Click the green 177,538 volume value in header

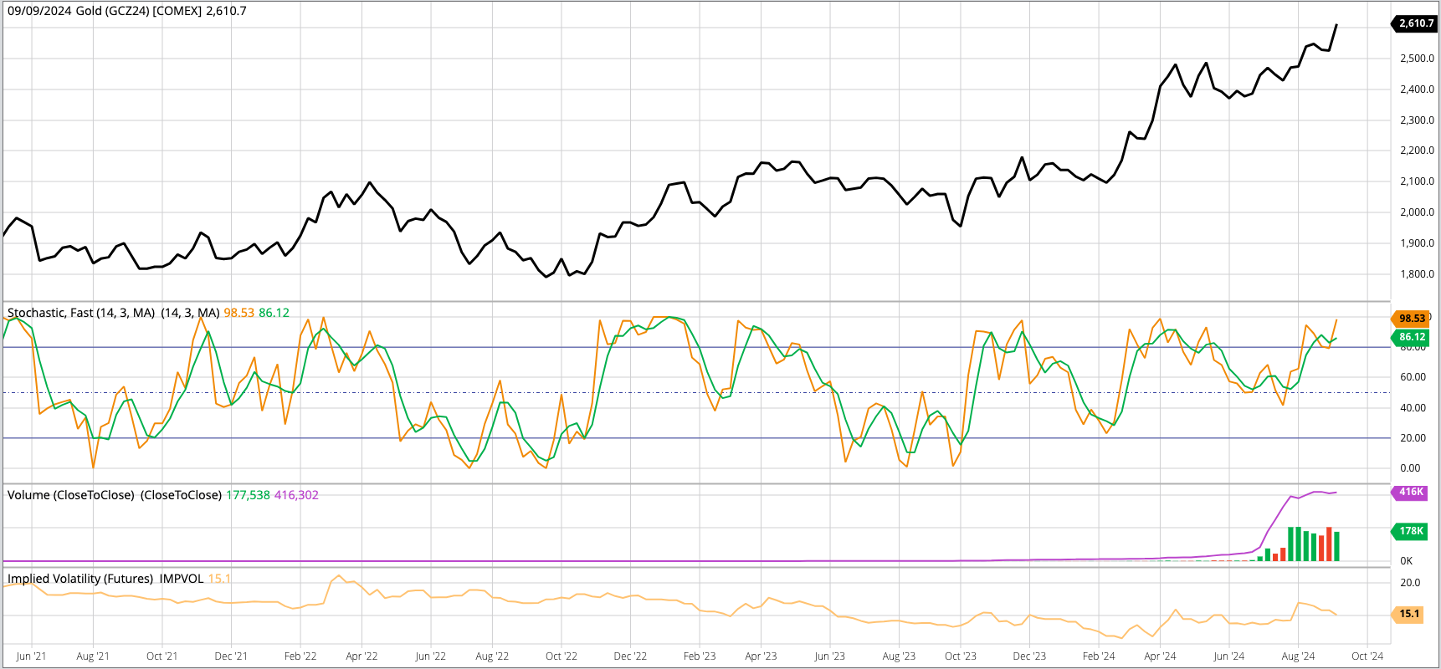248,495
